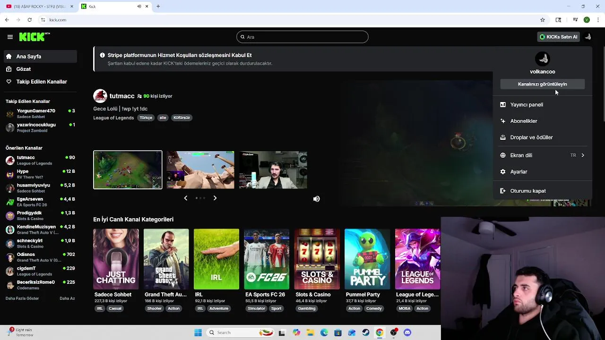Click the Ana Sayfa home icon
605x340 pixels.
pyautogui.click(x=9, y=56)
